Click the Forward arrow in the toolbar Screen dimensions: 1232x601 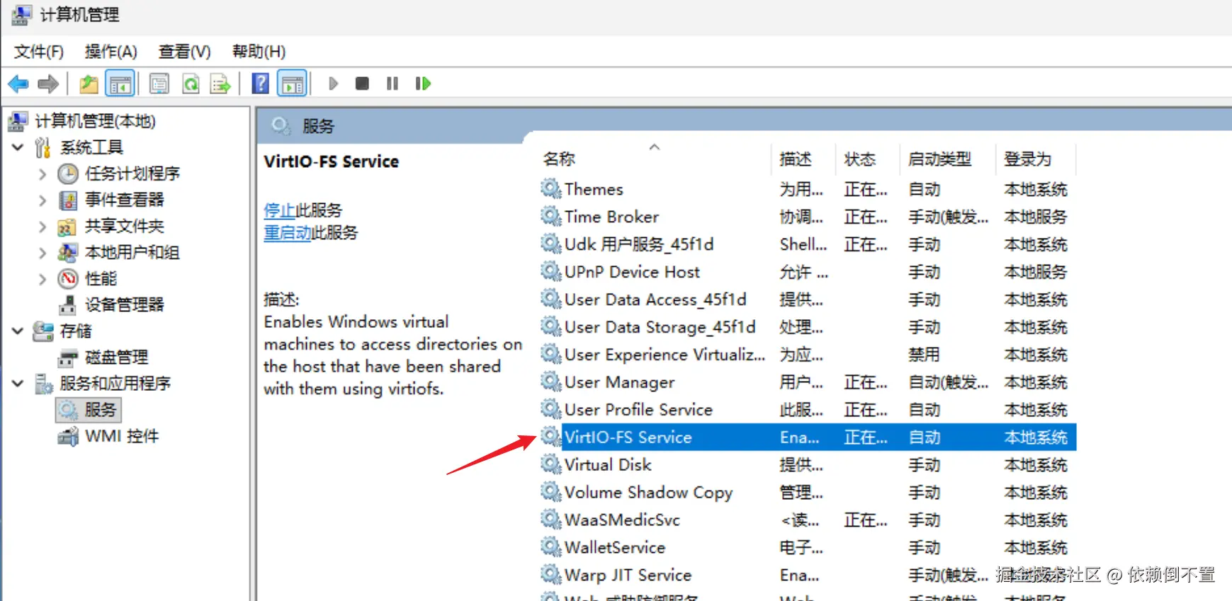pyautogui.click(x=48, y=84)
